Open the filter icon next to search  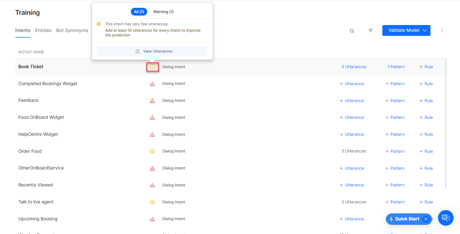click(x=370, y=31)
